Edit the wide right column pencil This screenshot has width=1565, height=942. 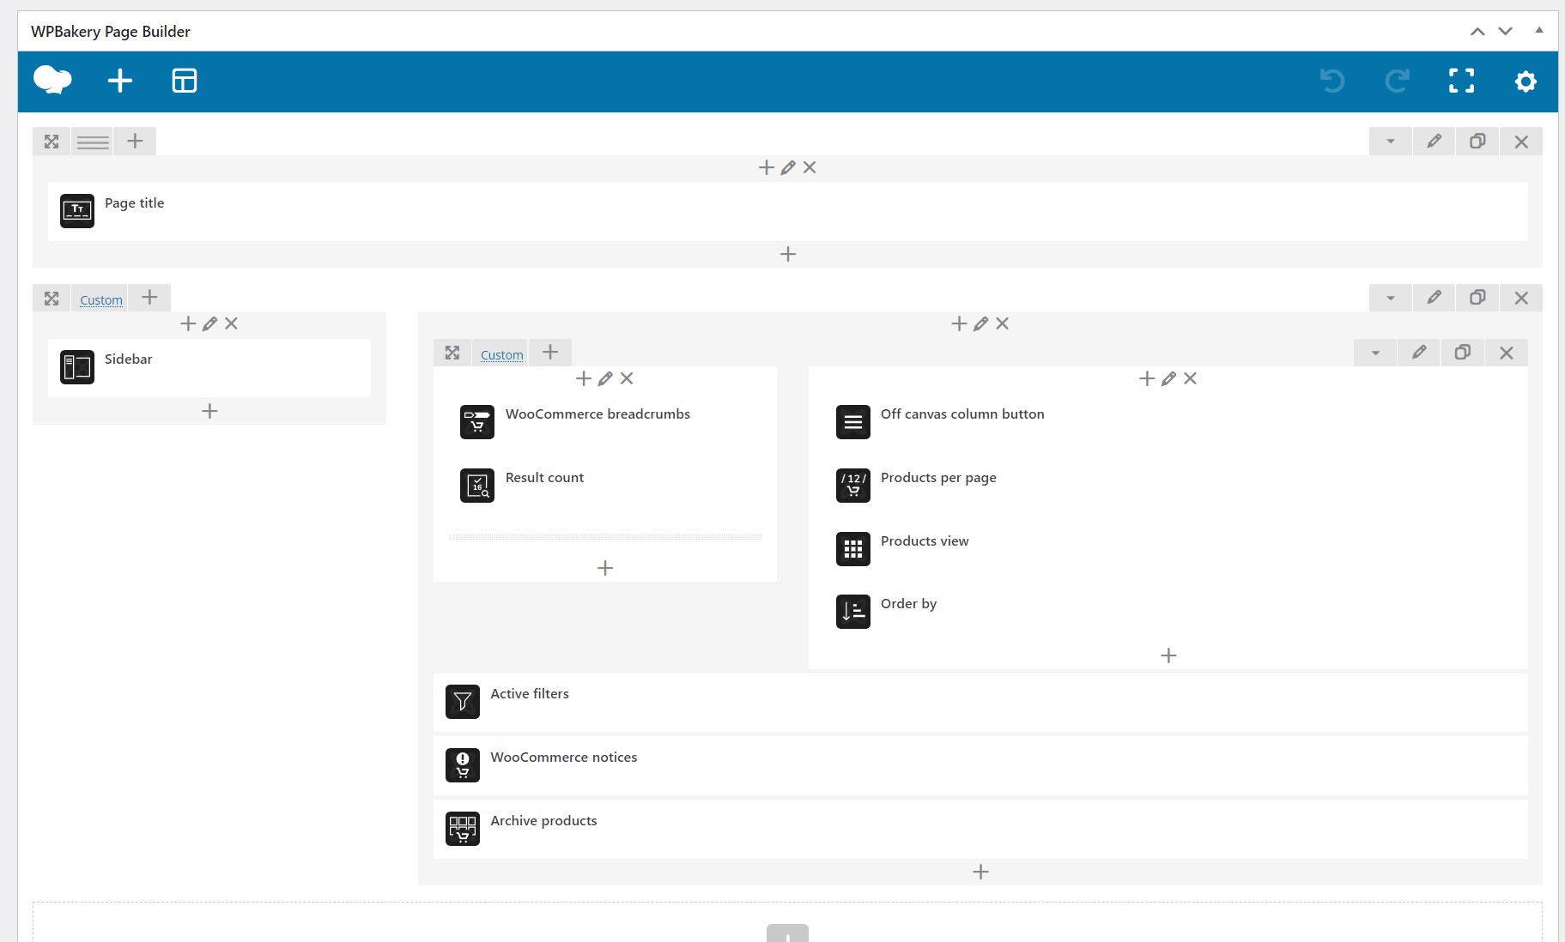(980, 323)
